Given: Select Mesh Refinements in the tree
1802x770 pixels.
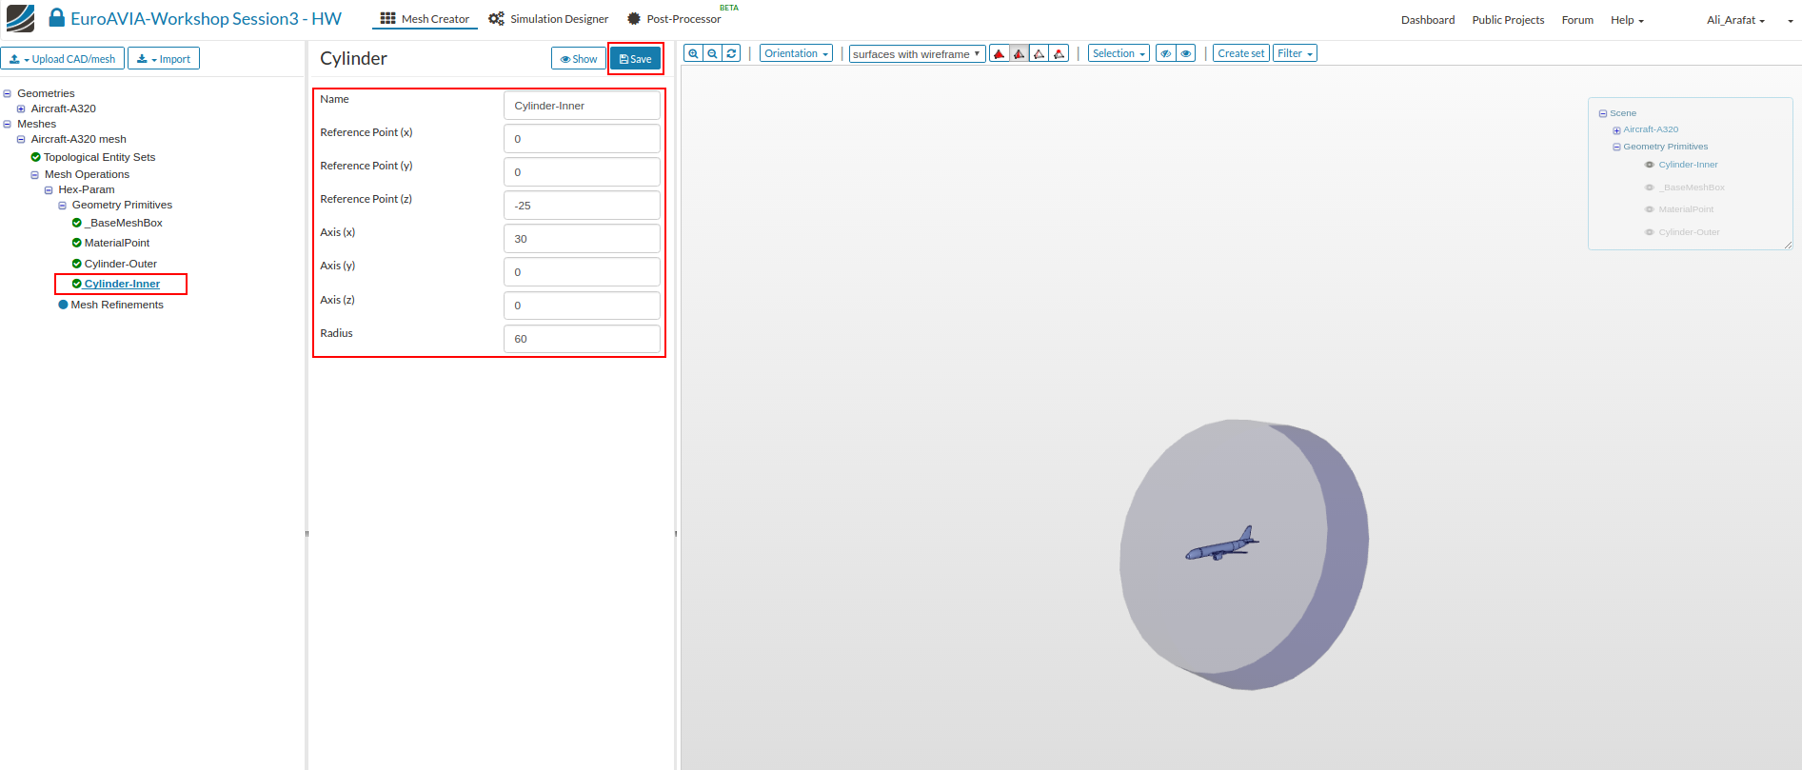Looking at the screenshot, I should coord(117,305).
